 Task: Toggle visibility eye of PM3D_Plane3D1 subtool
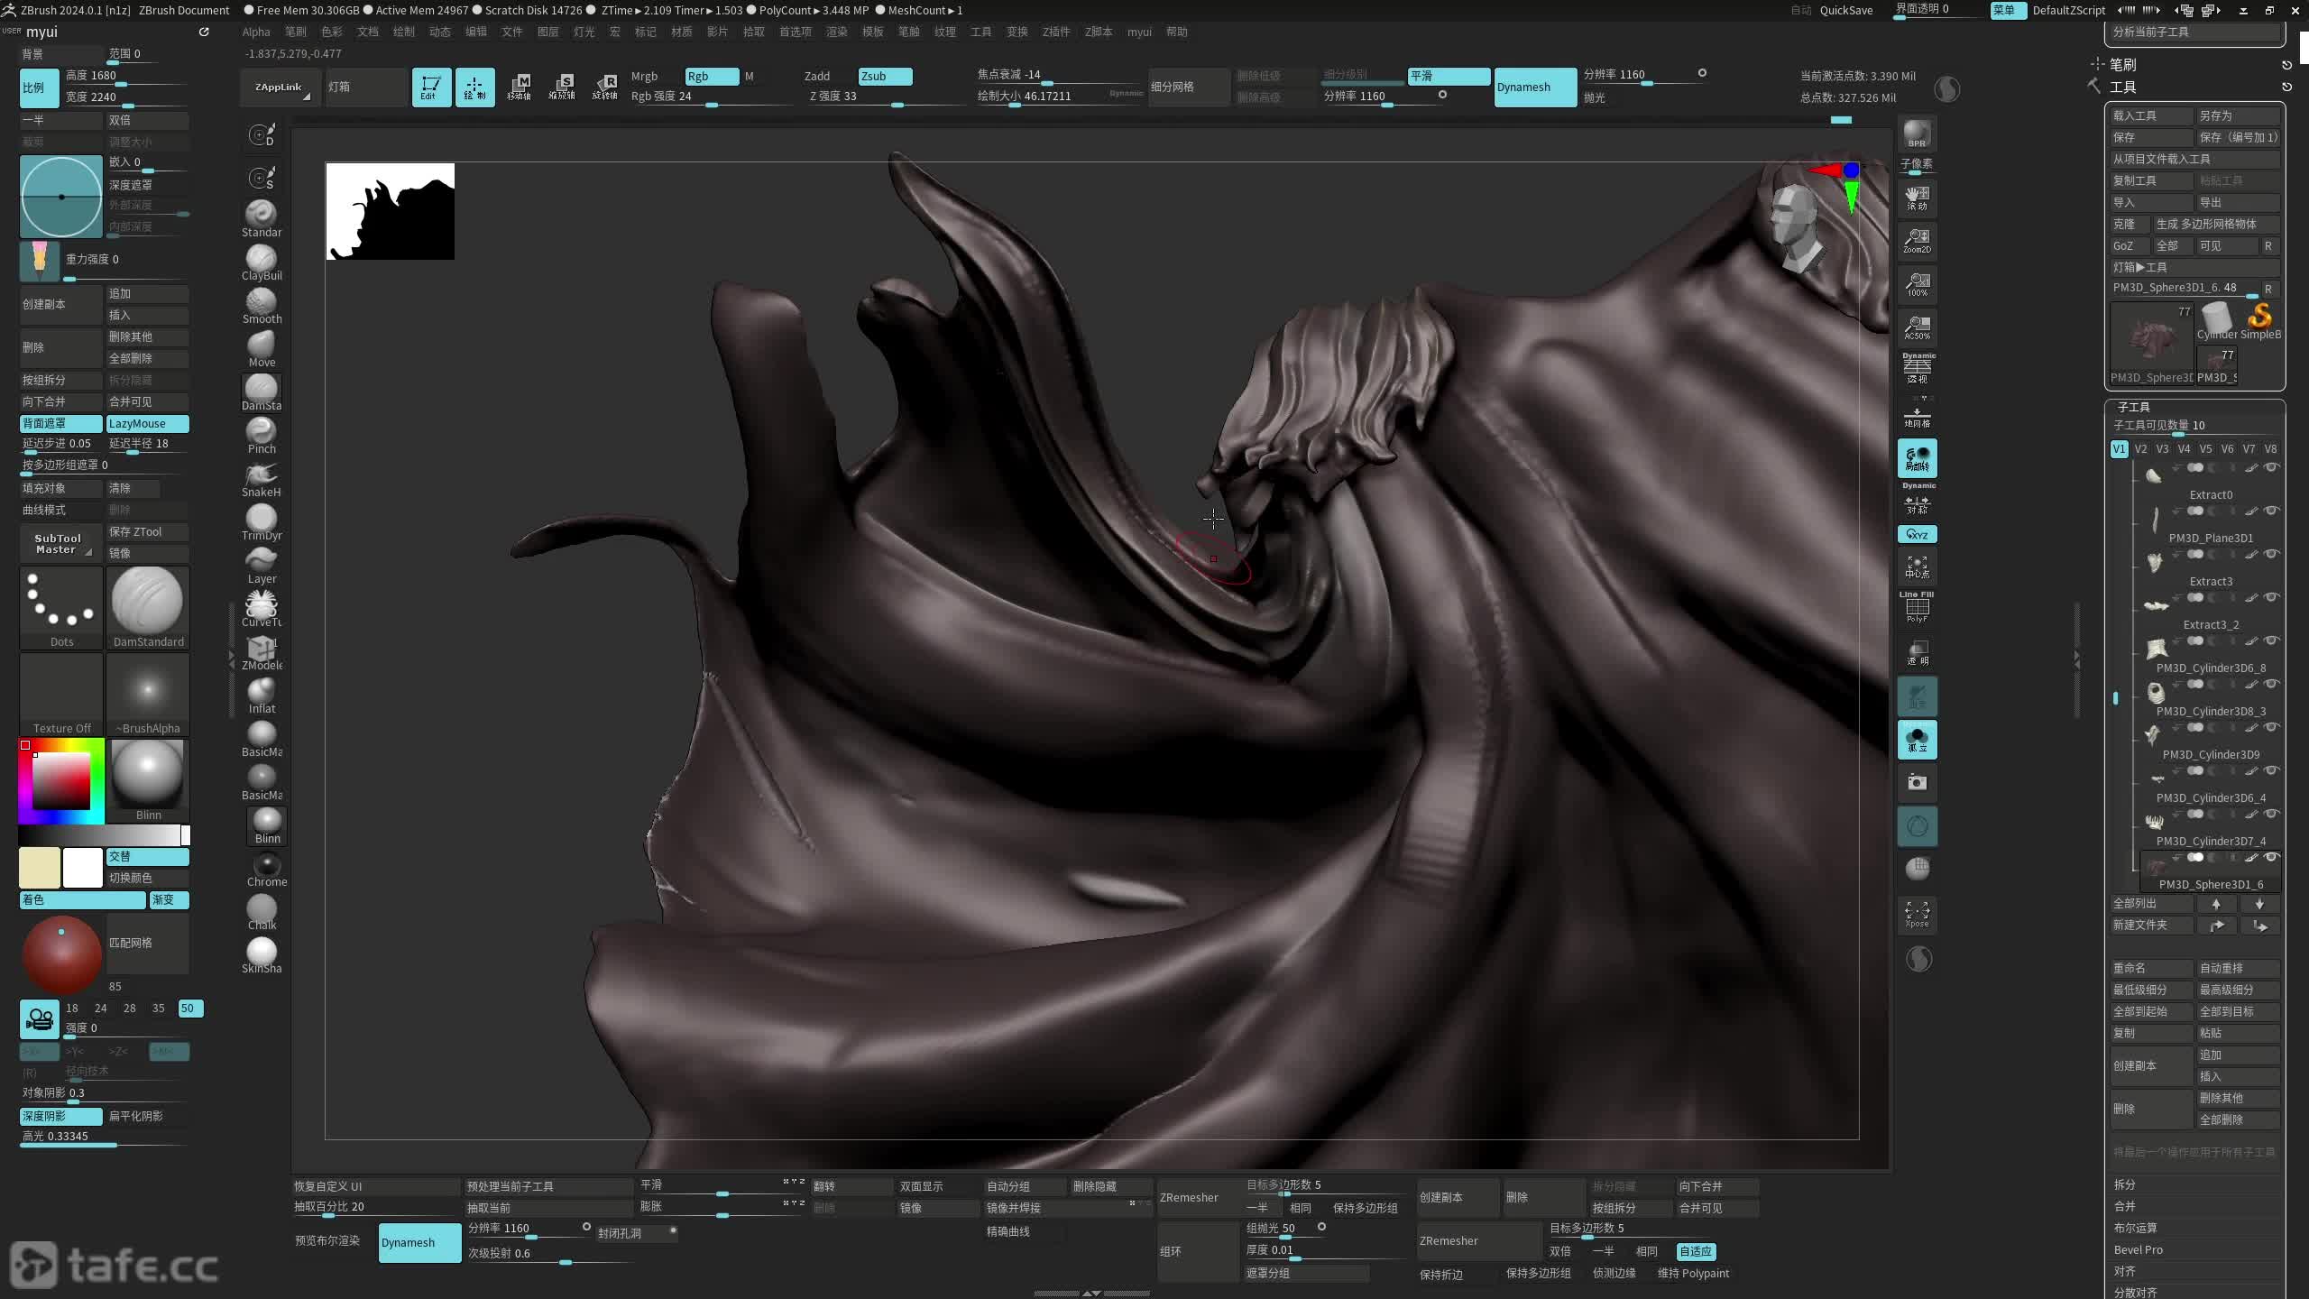click(2272, 511)
